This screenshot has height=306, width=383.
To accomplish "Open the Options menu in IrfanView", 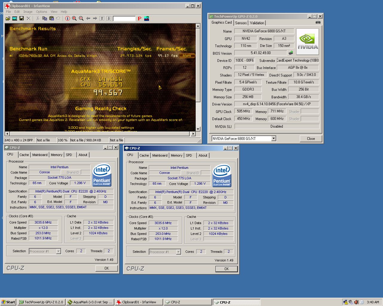I will click(x=42, y=12).
